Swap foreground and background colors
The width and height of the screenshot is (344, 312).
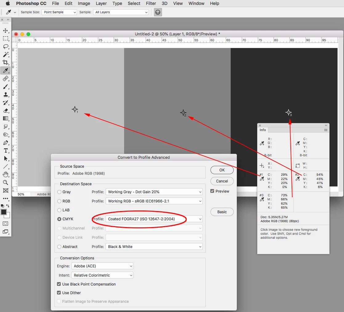[8, 206]
